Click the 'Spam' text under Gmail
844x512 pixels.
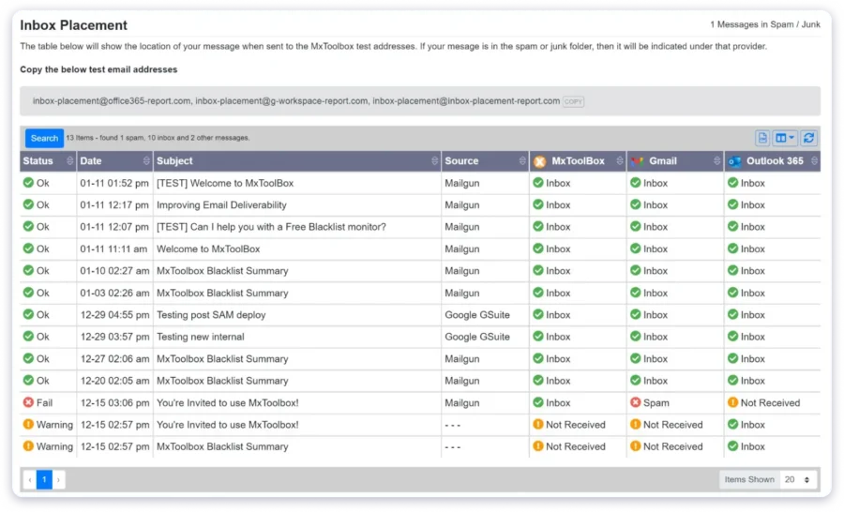pyautogui.click(x=656, y=402)
